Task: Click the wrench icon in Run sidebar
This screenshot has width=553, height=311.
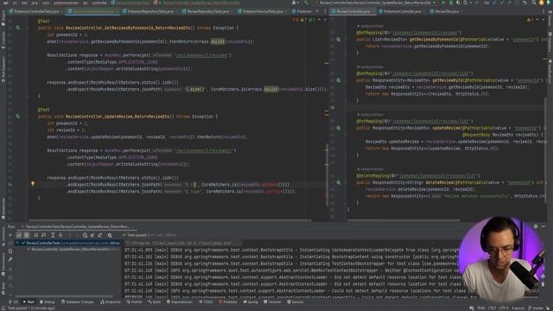Action: (10, 259)
